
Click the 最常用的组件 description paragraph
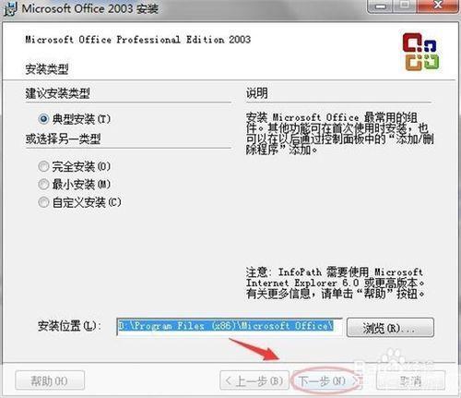[339, 134]
